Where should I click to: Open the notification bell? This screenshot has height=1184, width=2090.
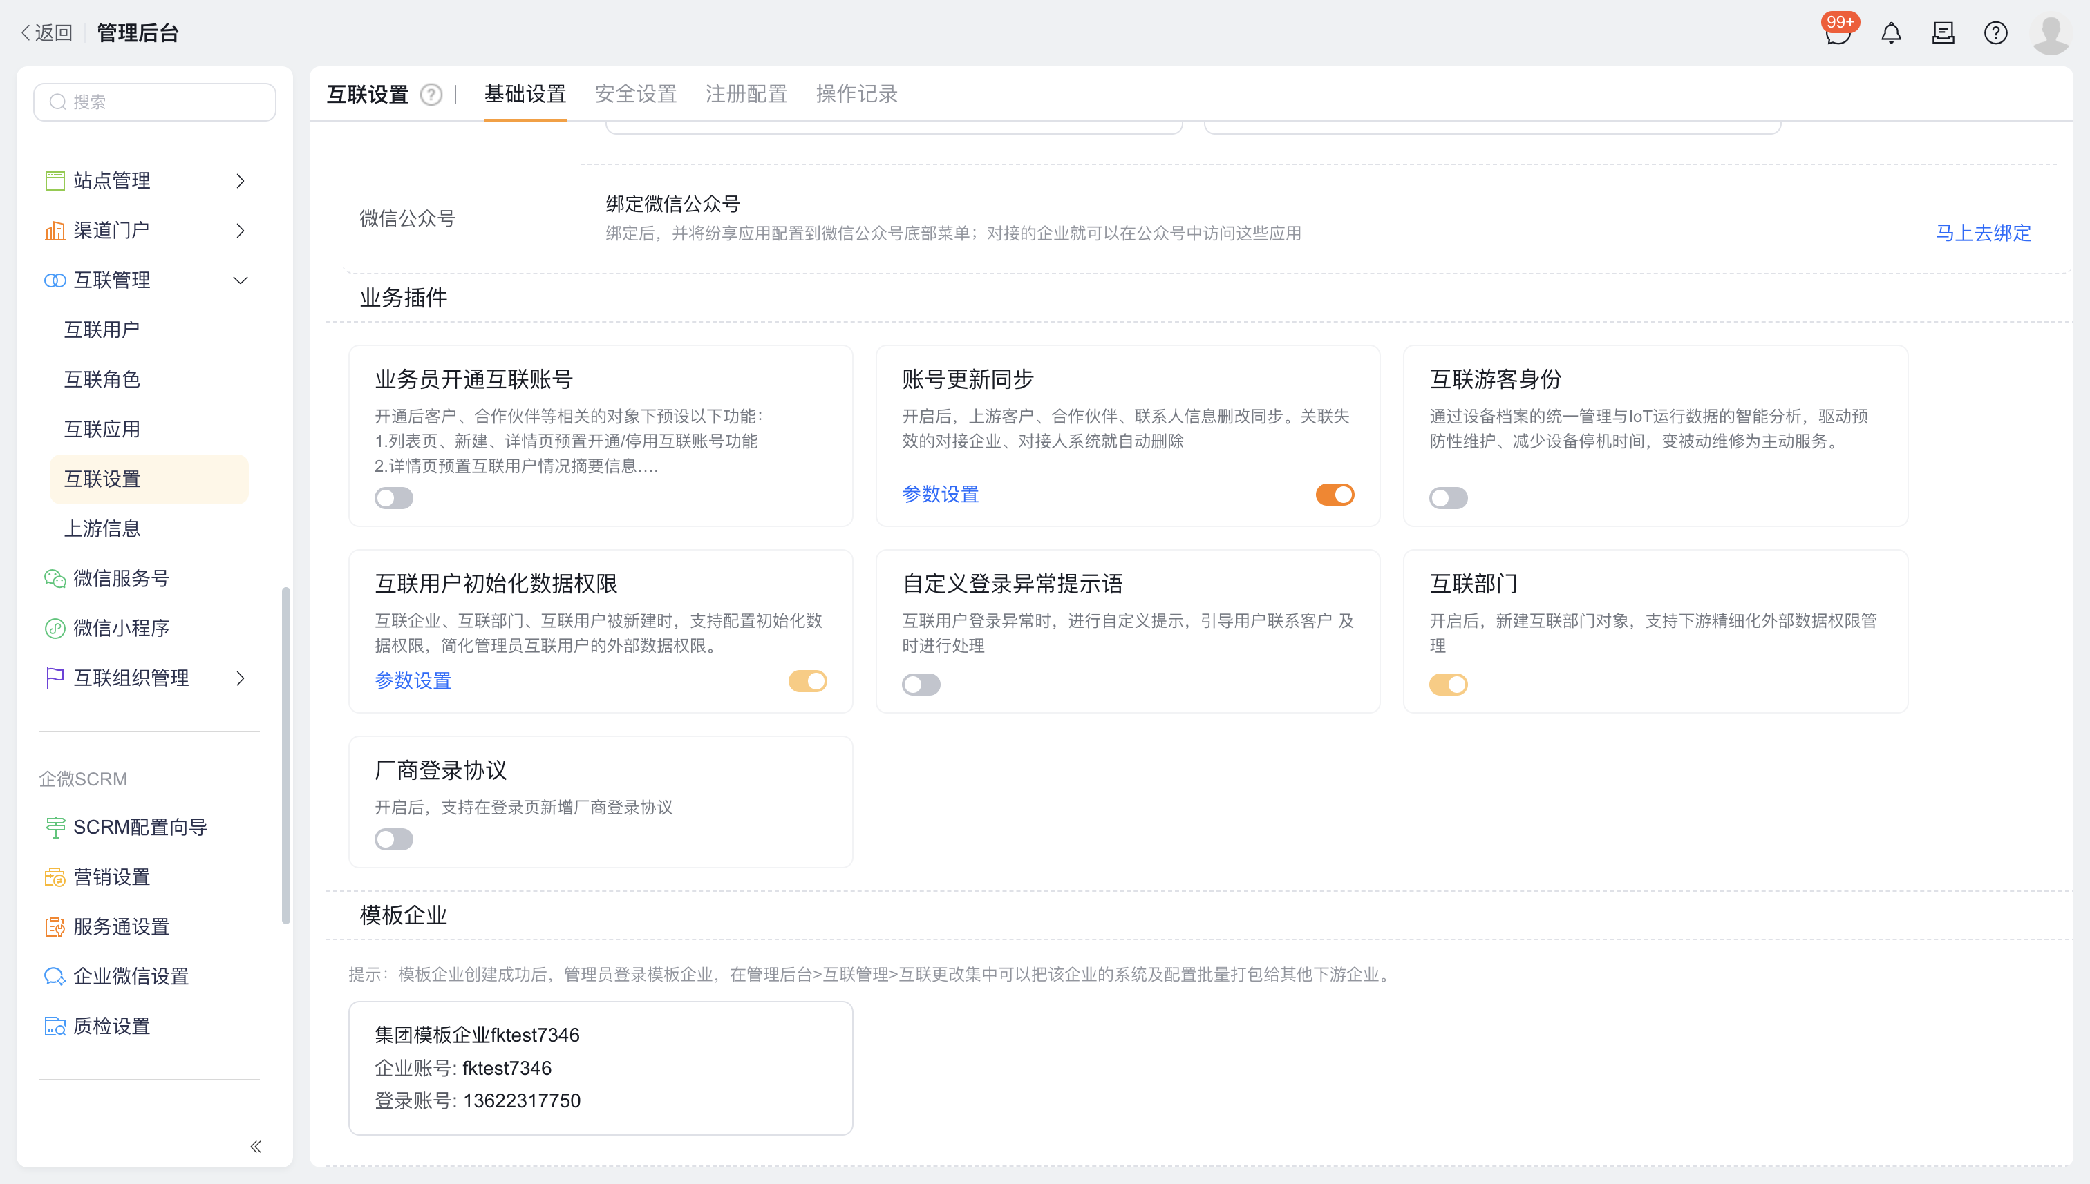[x=1891, y=33]
